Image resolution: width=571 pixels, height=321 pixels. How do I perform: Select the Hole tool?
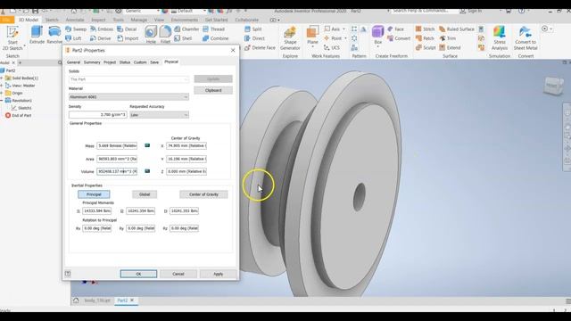coord(151,35)
